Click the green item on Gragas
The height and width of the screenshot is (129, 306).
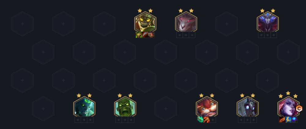pyautogui.click(x=200, y=120)
